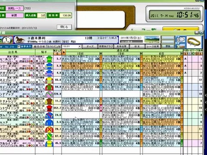Click blue jockey silks in 3.5 odds row
The width and height of the screenshot is (207, 155).
coord(49,122)
